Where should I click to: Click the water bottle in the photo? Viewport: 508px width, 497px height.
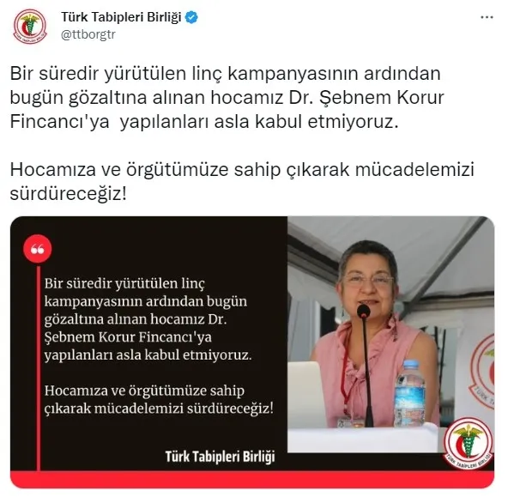pos(409,392)
